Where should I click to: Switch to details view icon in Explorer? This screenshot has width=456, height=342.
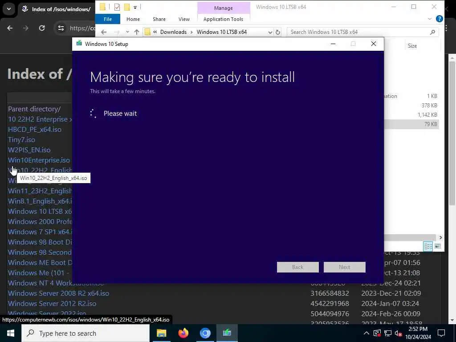point(428,246)
